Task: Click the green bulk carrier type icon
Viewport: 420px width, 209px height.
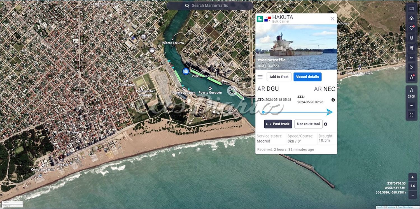Action: [x=260, y=19]
